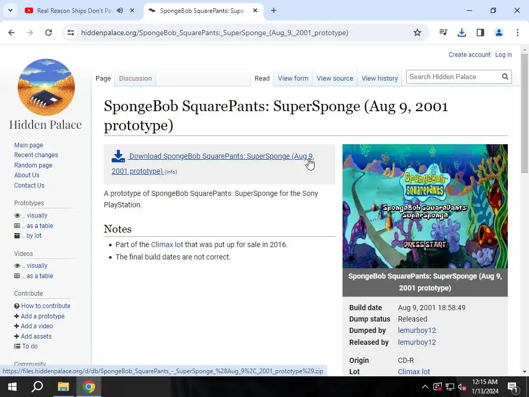View site information icon in address bar
This screenshot has height=397, width=529.
pyautogui.click(x=70, y=33)
